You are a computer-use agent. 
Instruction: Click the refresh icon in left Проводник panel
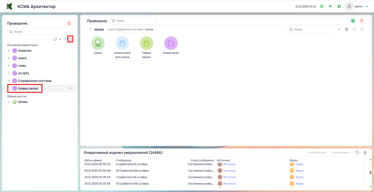tap(55, 39)
